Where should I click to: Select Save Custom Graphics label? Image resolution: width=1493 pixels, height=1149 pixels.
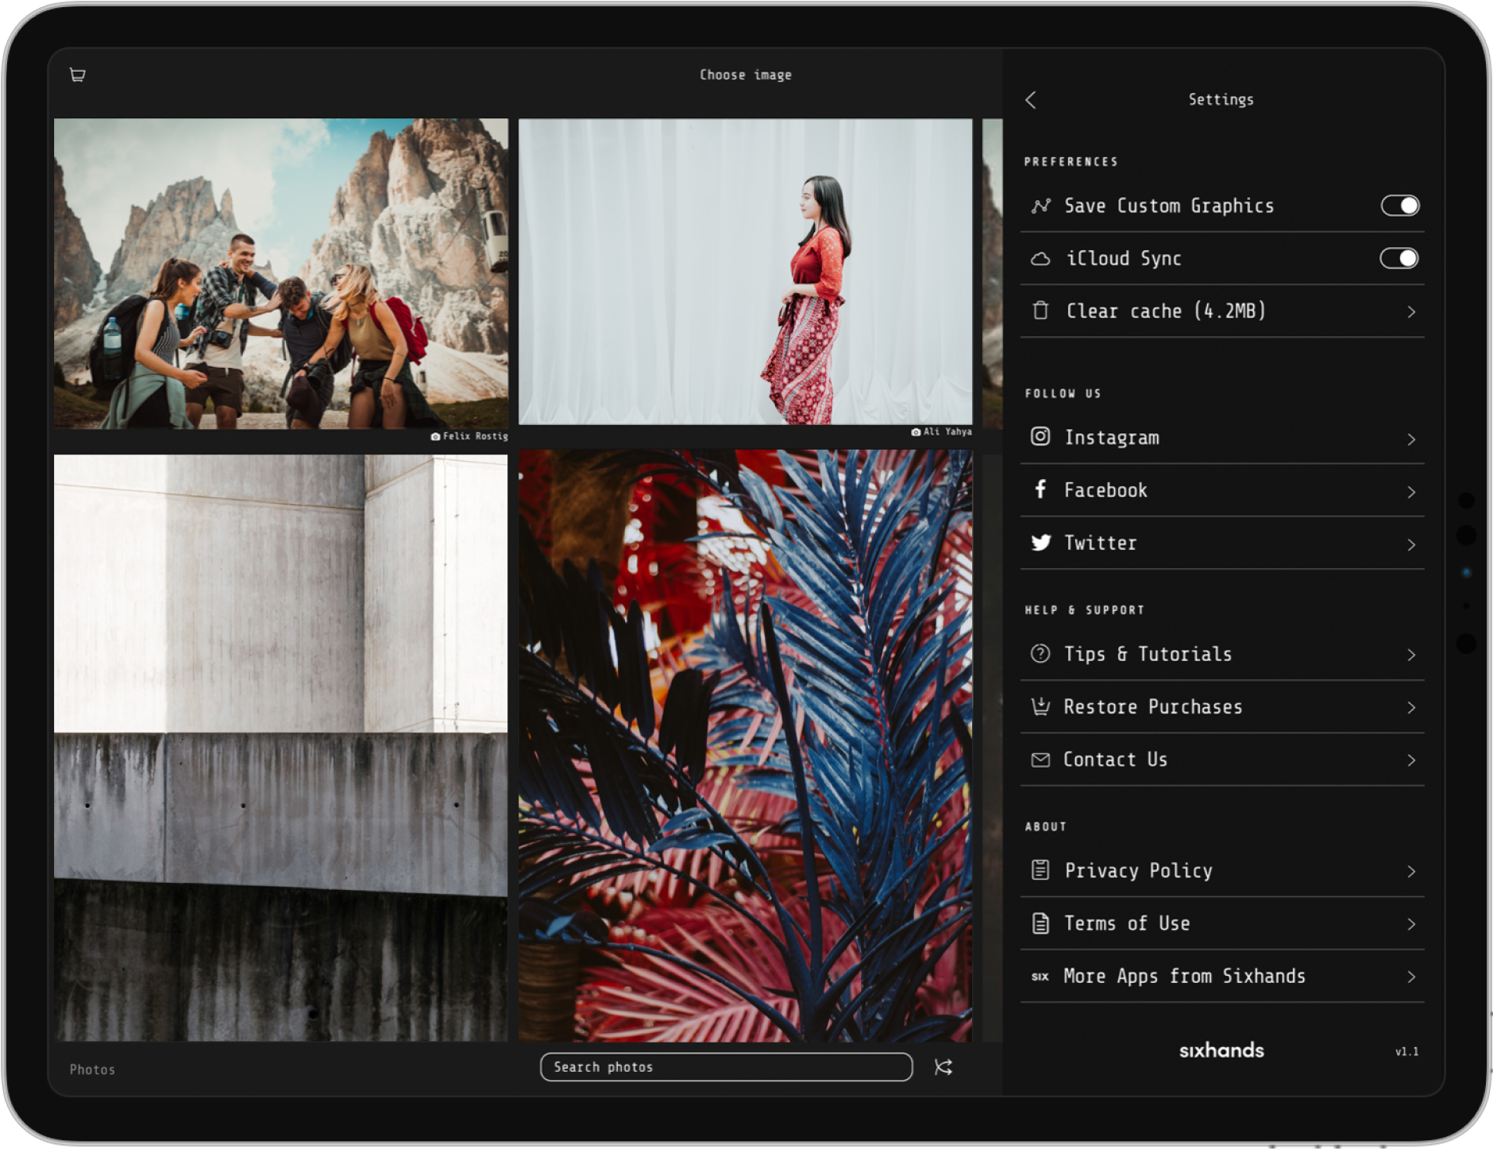1169,206
